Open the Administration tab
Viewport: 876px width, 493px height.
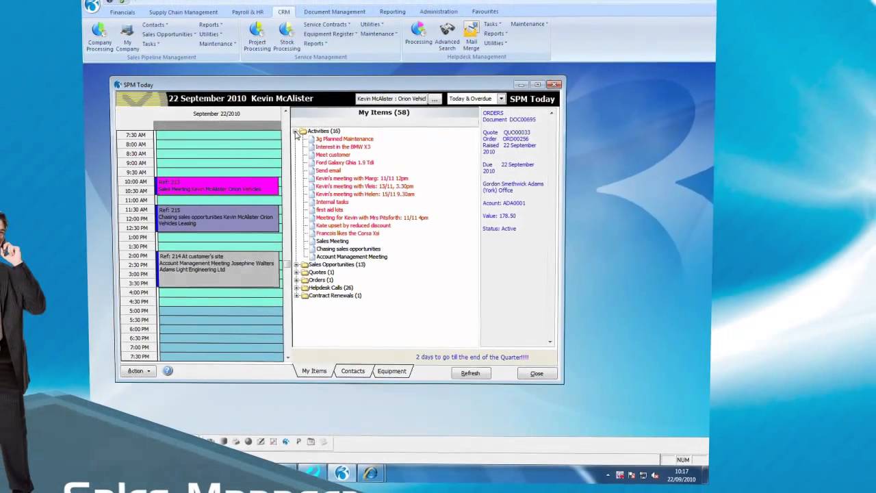click(439, 12)
